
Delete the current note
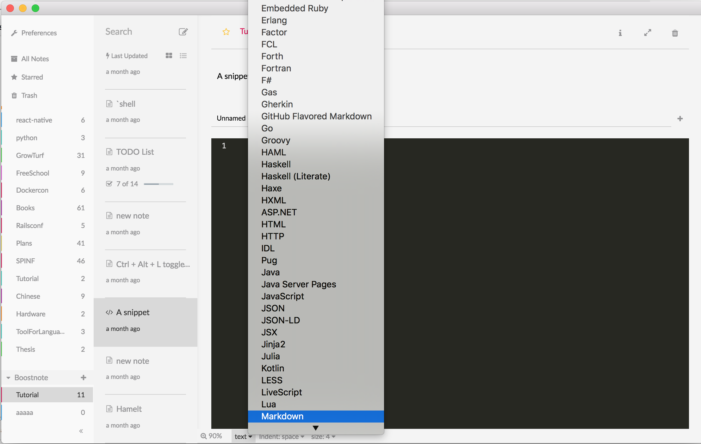675,33
